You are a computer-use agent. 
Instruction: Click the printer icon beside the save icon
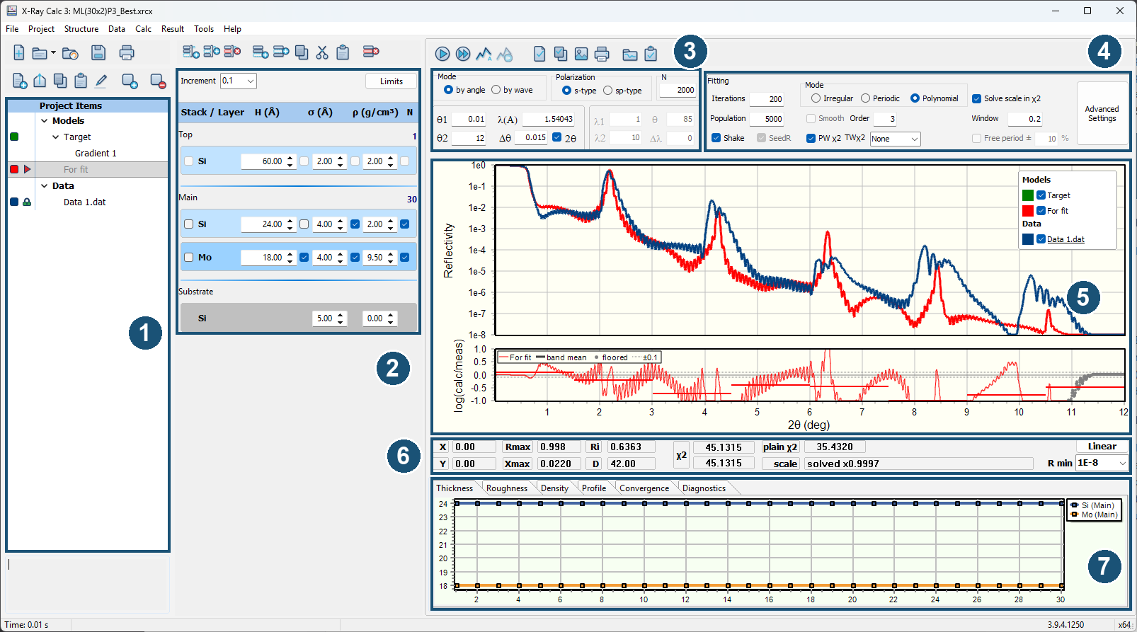[127, 52]
